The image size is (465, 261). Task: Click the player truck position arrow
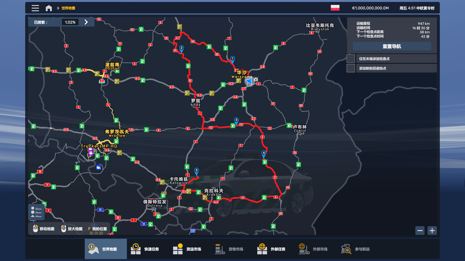click(249, 80)
